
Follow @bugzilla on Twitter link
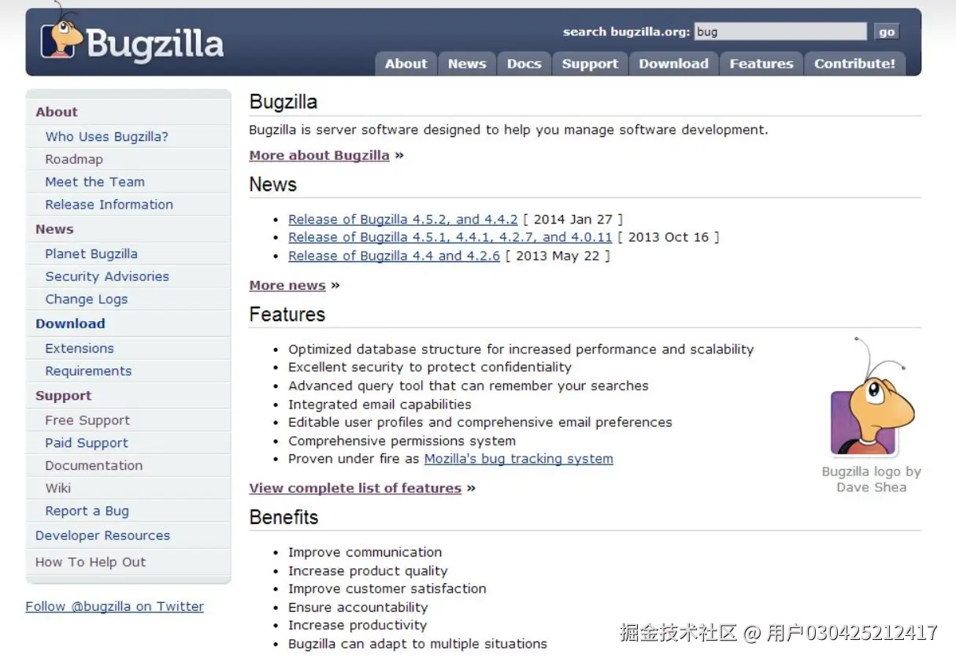point(115,606)
